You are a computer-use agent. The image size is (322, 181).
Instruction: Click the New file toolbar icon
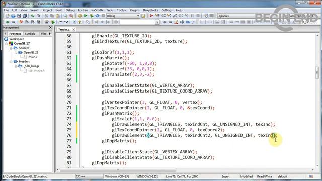(x=8, y=16)
